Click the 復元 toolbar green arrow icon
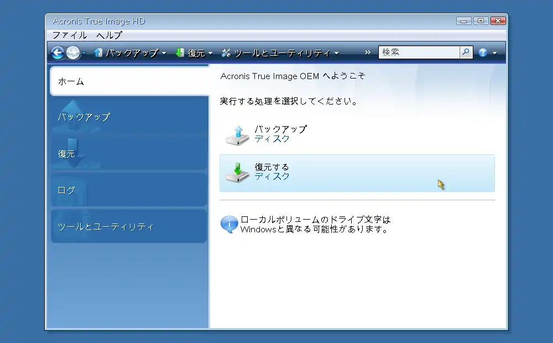 pyautogui.click(x=180, y=53)
